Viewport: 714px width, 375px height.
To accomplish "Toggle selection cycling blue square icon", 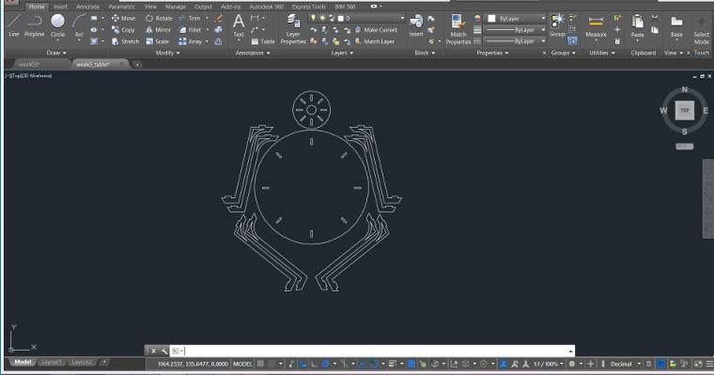I will [411, 364].
